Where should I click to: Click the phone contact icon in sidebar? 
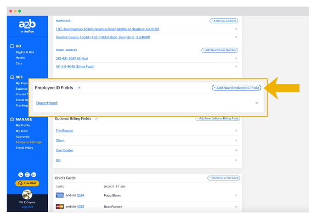click(x=21, y=175)
